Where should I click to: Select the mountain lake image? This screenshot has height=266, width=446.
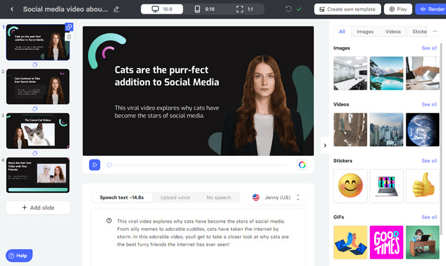click(387, 74)
